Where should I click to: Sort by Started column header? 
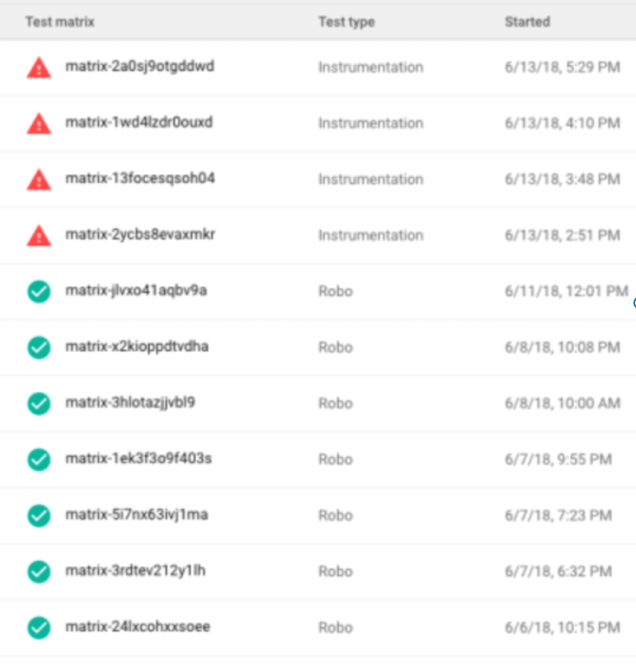[x=527, y=22]
